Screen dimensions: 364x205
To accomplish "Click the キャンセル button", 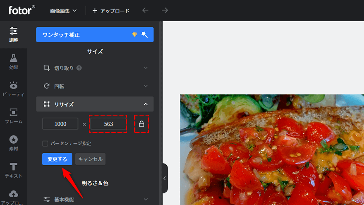I will coord(90,159).
